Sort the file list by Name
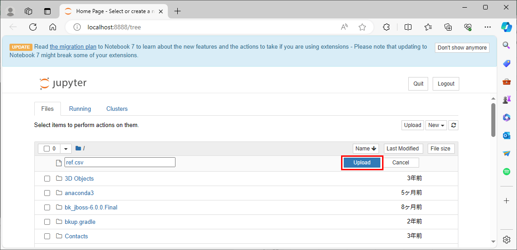Image resolution: width=517 pixels, height=250 pixels. 365,149
